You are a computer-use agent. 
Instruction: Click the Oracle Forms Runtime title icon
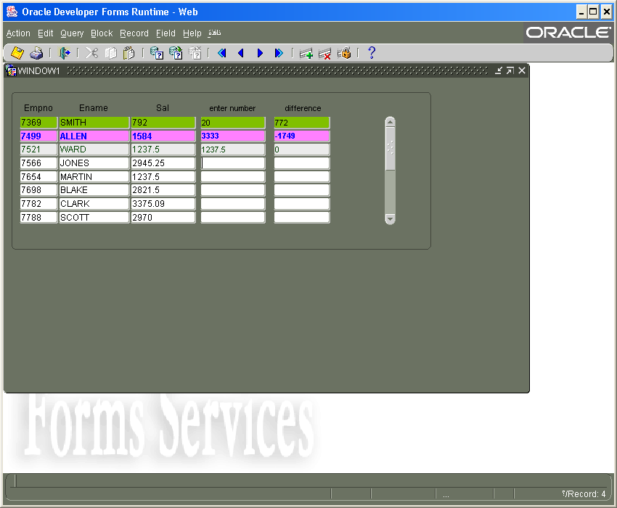pos(12,12)
